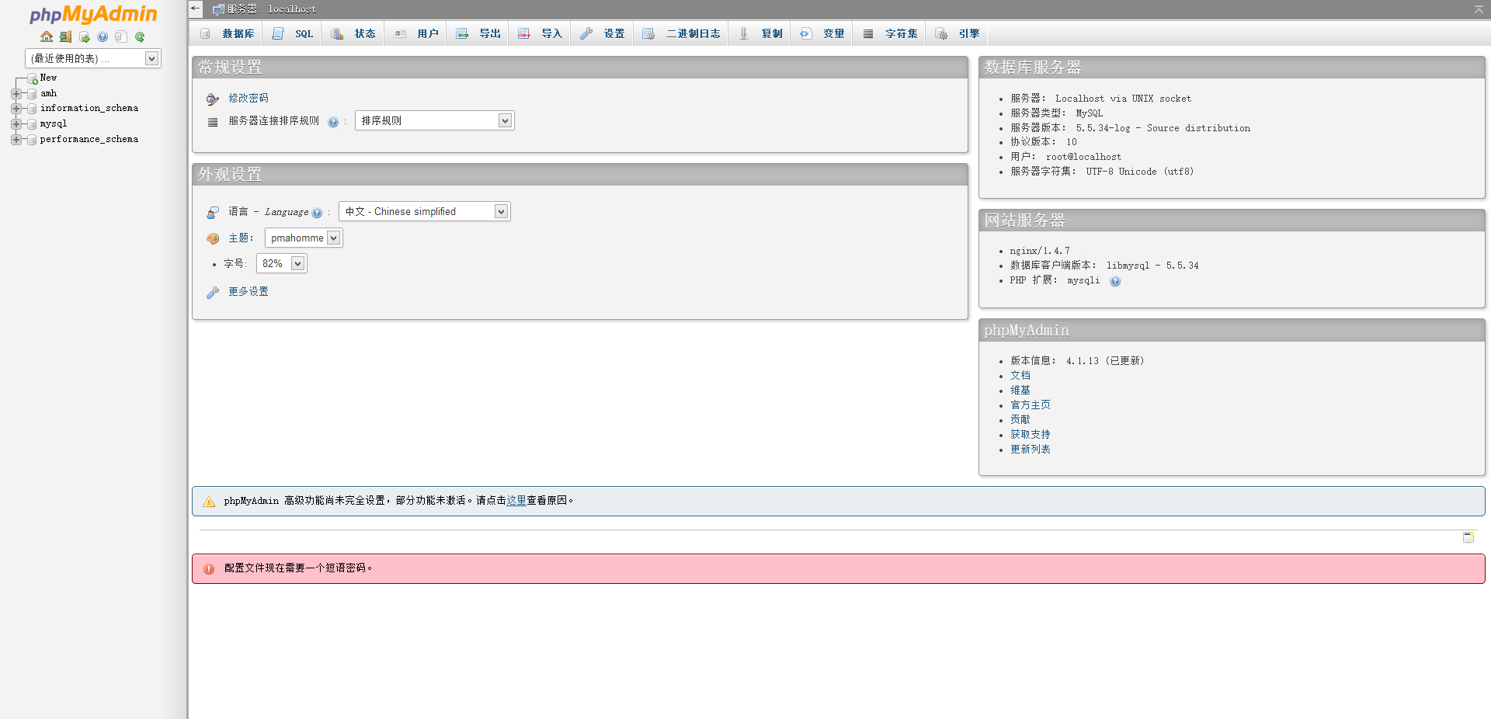Expand the performance_schema database node
This screenshot has width=1491, height=719.
(16, 140)
